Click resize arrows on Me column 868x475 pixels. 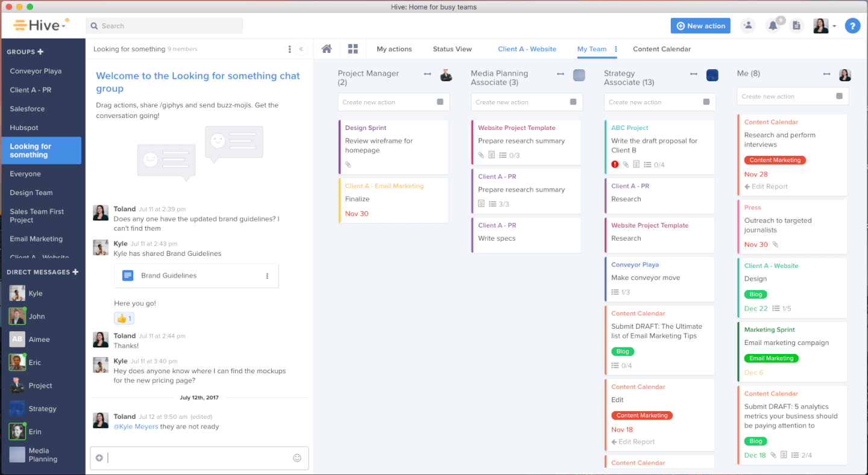(x=826, y=74)
